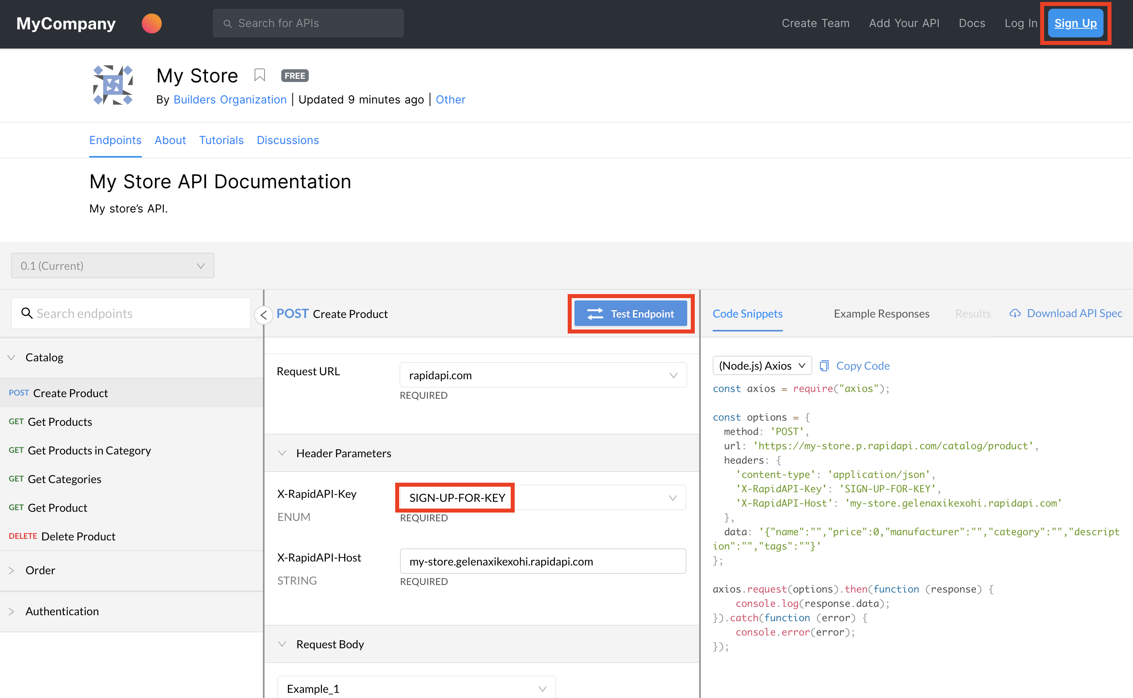Open the (Node.js) Axios language dropdown

point(762,366)
